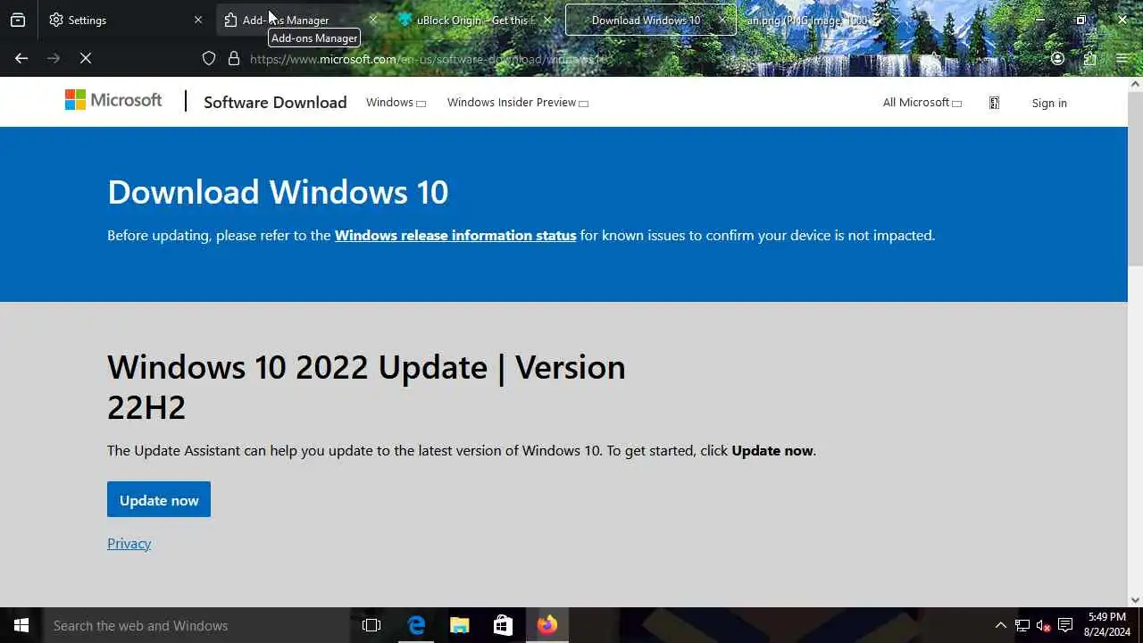The width and height of the screenshot is (1143, 643).
Task: Click Search the web and Windows box
Action: (196, 625)
